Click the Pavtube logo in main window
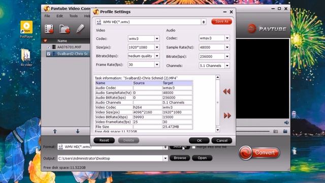The height and width of the screenshot is (183, 325). (x=268, y=29)
